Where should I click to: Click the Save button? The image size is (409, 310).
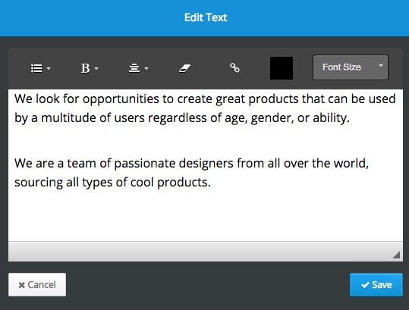[x=376, y=284]
